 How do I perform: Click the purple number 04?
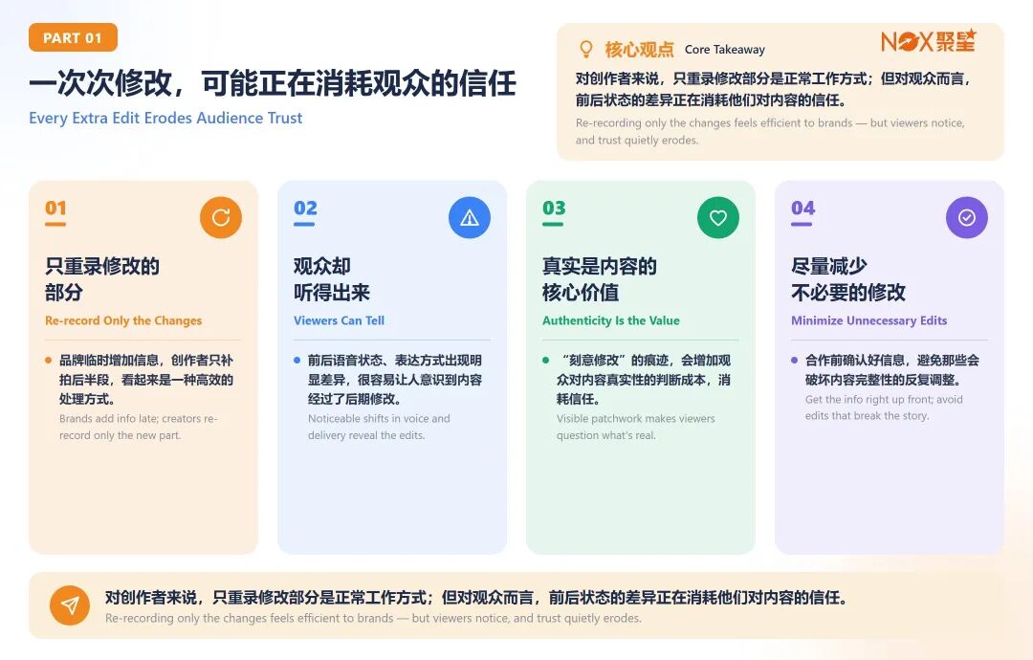coord(803,209)
